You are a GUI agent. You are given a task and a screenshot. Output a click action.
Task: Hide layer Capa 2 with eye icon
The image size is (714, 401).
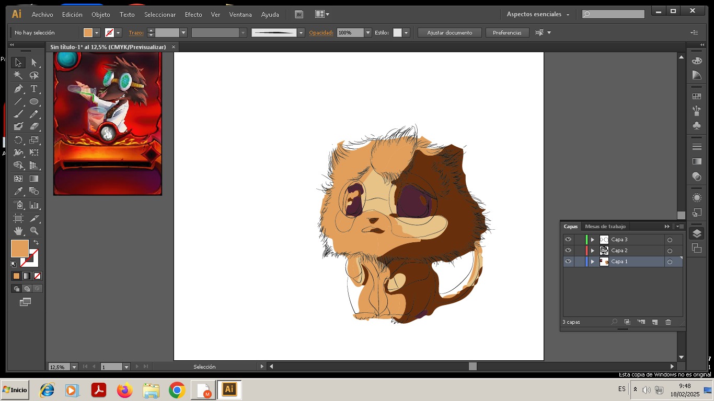tap(568, 251)
